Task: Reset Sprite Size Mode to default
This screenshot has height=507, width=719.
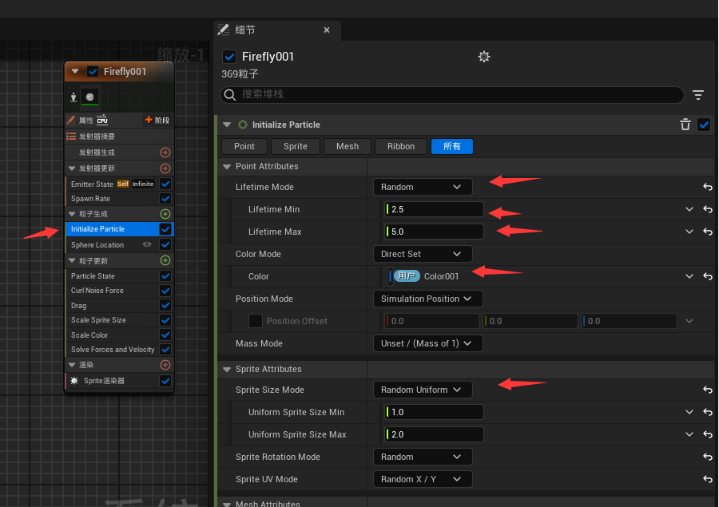Action: point(708,390)
